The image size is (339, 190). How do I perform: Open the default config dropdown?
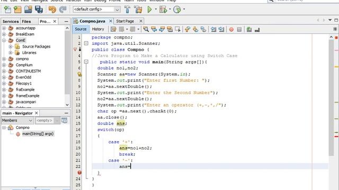(x=96, y=9)
